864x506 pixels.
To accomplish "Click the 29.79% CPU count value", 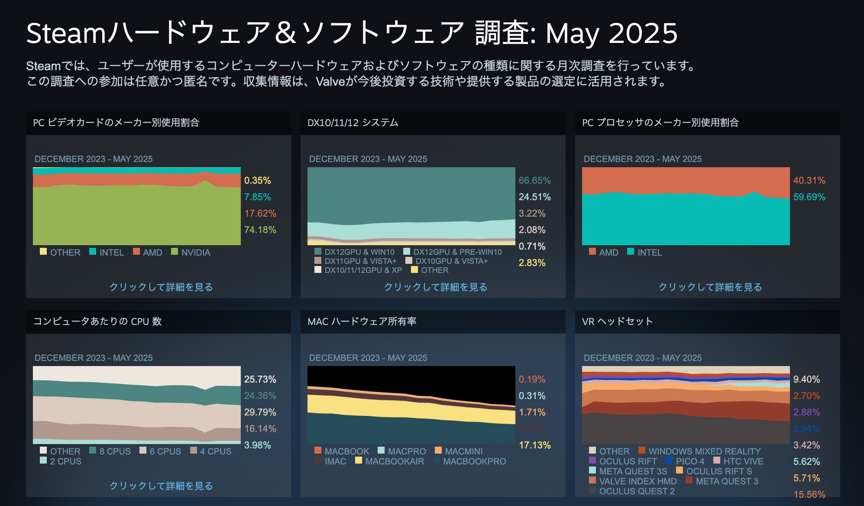I will point(260,412).
